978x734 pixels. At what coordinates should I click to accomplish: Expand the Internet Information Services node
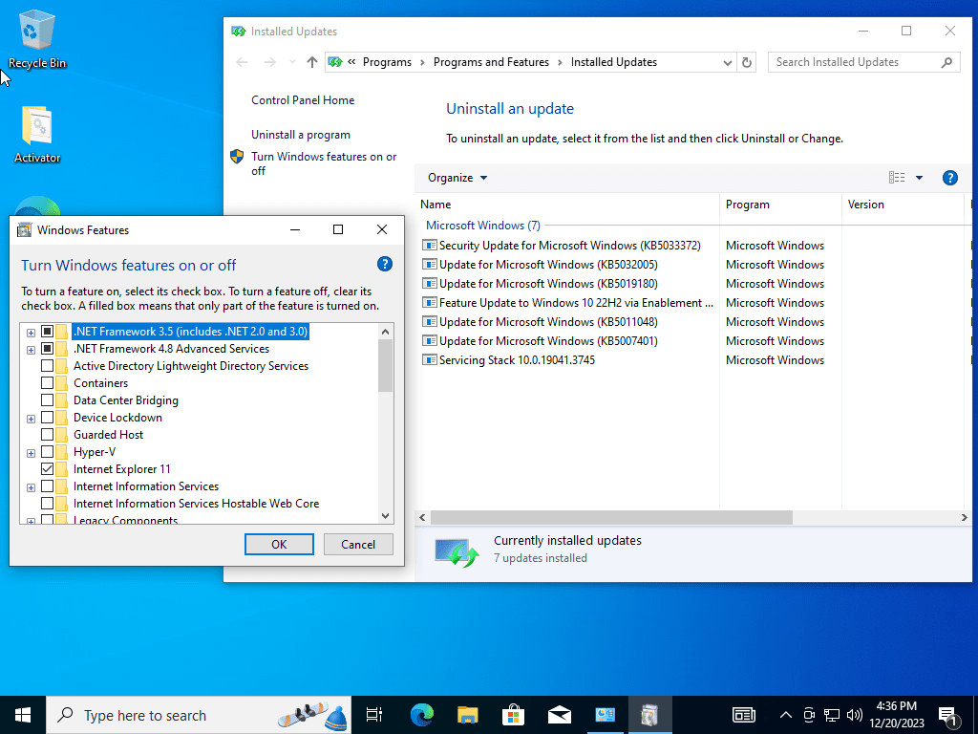(31, 486)
